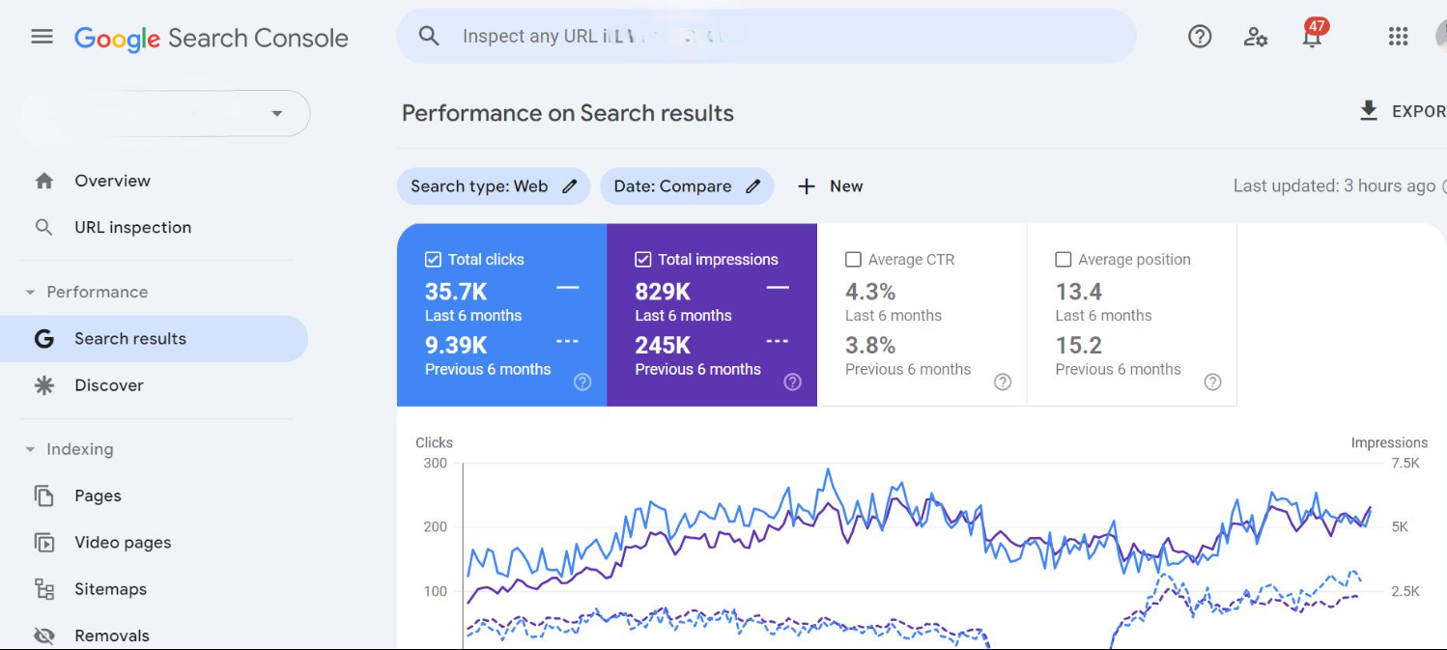This screenshot has height=650, width=1447.
Task: Edit the Date Compare filter pencil icon
Action: point(753,186)
